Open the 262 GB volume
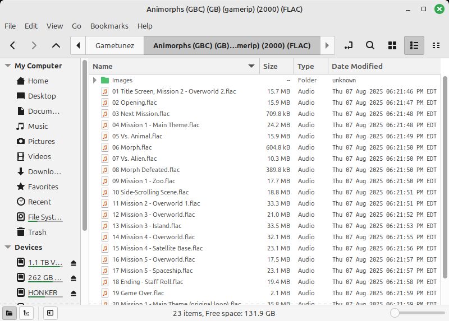449x321 pixels. tap(45, 277)
